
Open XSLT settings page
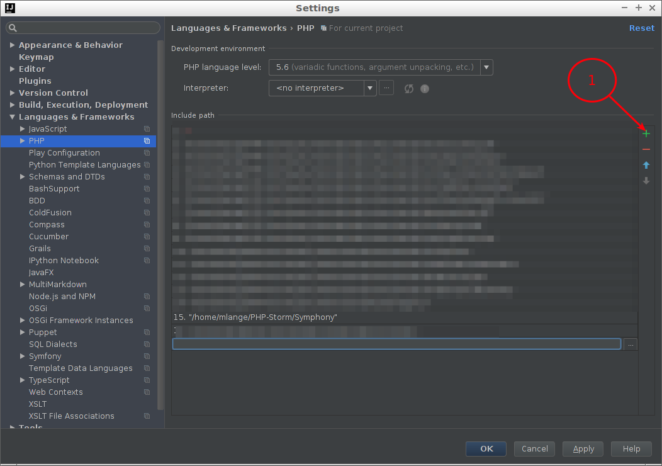tap(38, 404)
